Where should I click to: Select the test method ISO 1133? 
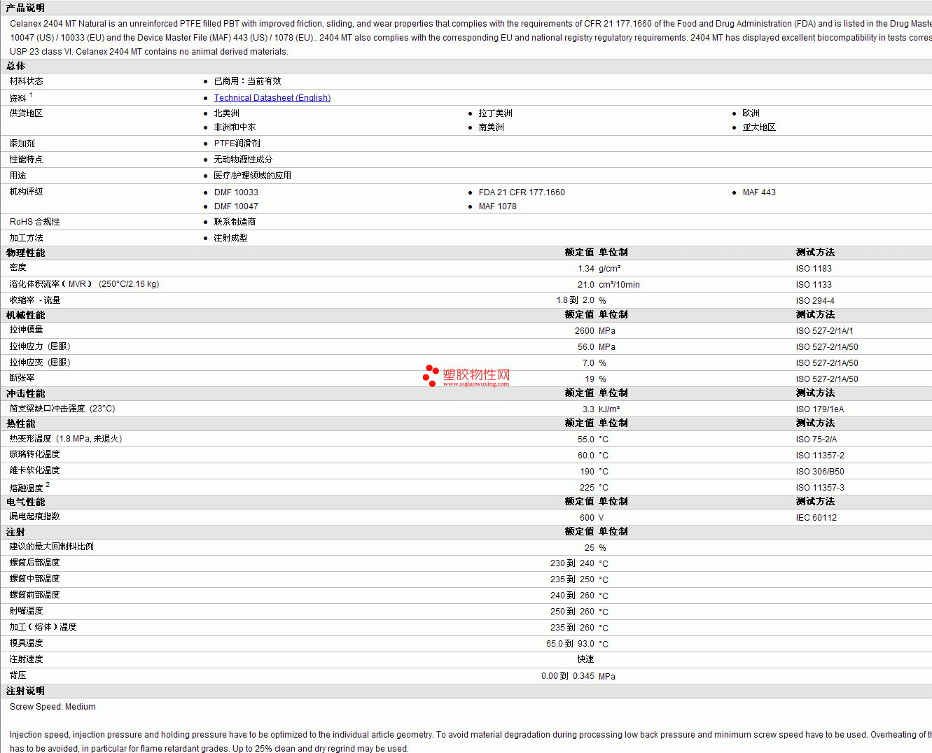coord(814,285)
